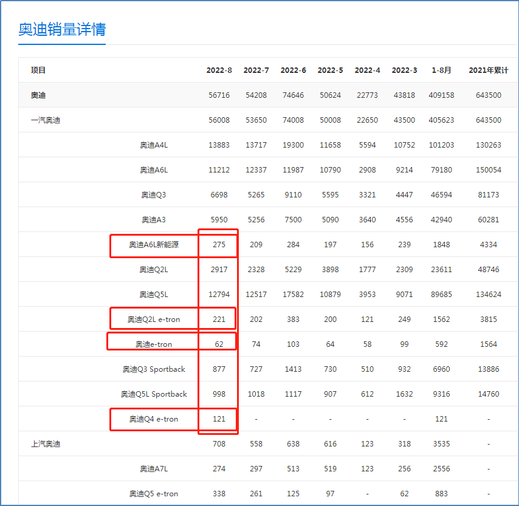The width and height of the screenshot is (519, 506).
Task: Click 奥迪A6L新能源's 2022-8 value 275
Action: coord(219,245)
